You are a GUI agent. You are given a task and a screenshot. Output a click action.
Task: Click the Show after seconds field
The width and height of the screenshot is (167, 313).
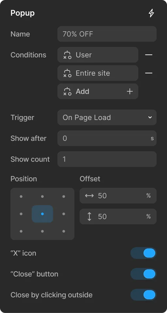click(107, 138)
